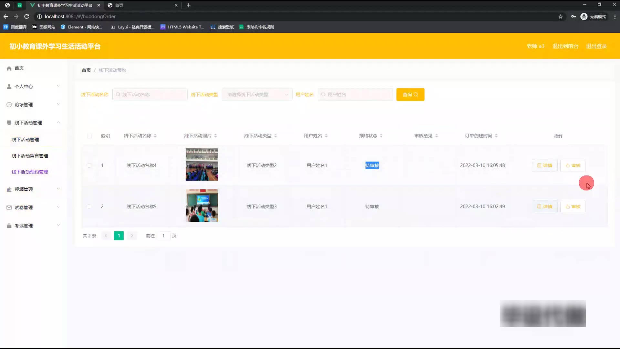The height and width of the screenshot is (349, 620).
Task: Expand the 个人中心 menu chevron
Action: [58, 86]
